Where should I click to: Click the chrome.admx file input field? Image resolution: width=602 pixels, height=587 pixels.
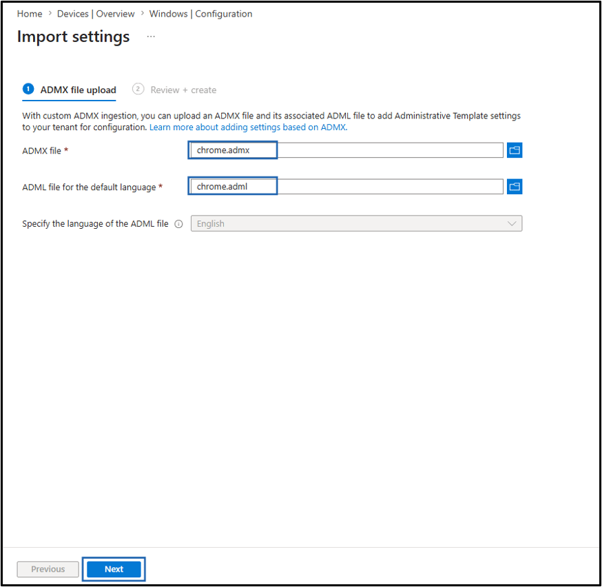coord(347,150)
